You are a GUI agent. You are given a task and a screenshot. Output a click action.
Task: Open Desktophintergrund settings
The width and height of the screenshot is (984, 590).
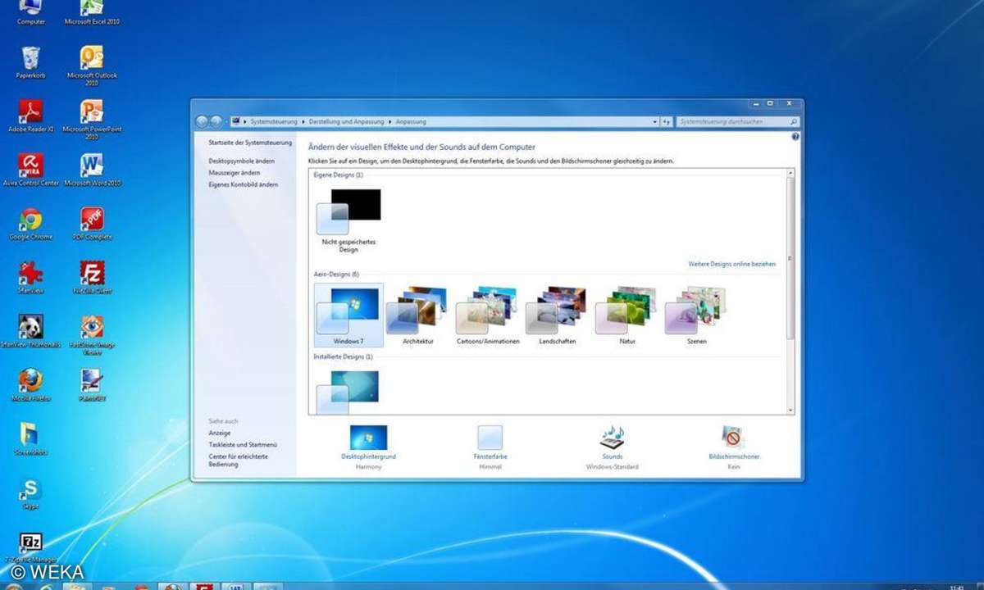[368, 447]
